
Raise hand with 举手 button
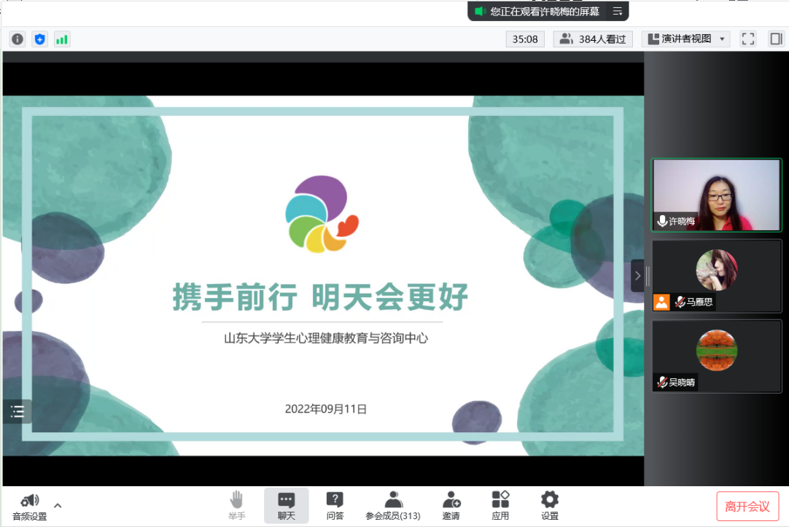(x=236, y=506)
